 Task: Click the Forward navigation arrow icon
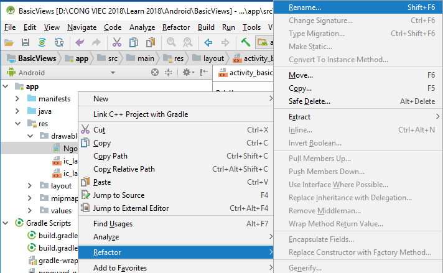click(x=225, y=43)
